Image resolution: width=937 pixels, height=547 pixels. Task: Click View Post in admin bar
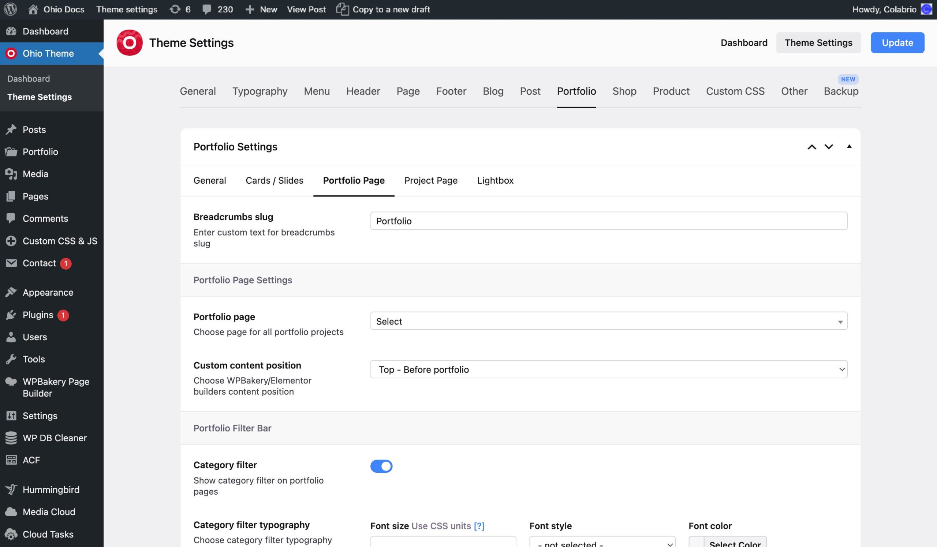(x=306, y=9)
